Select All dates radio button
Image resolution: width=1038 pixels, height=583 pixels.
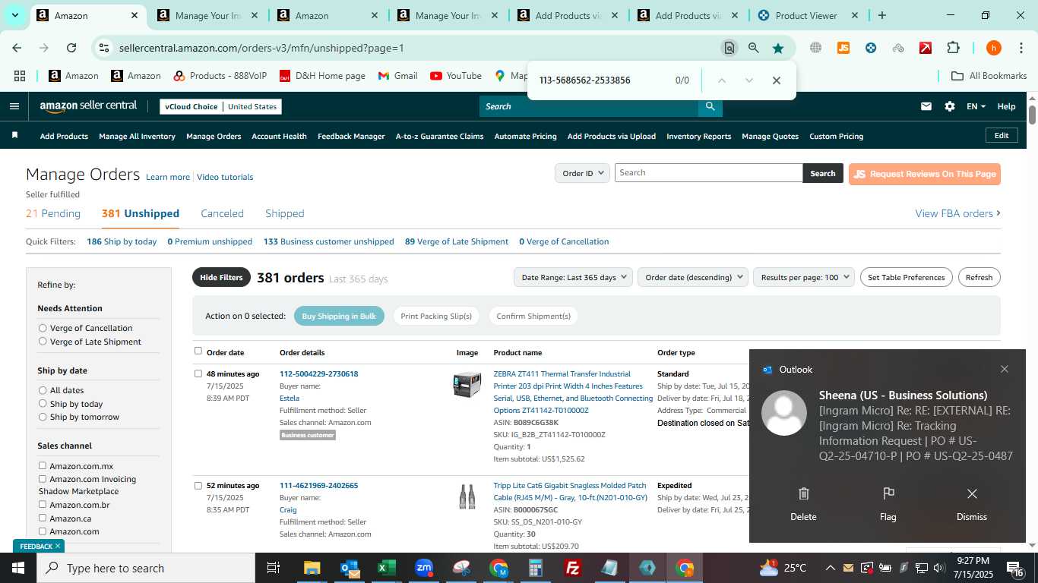[x=43, y=390]
